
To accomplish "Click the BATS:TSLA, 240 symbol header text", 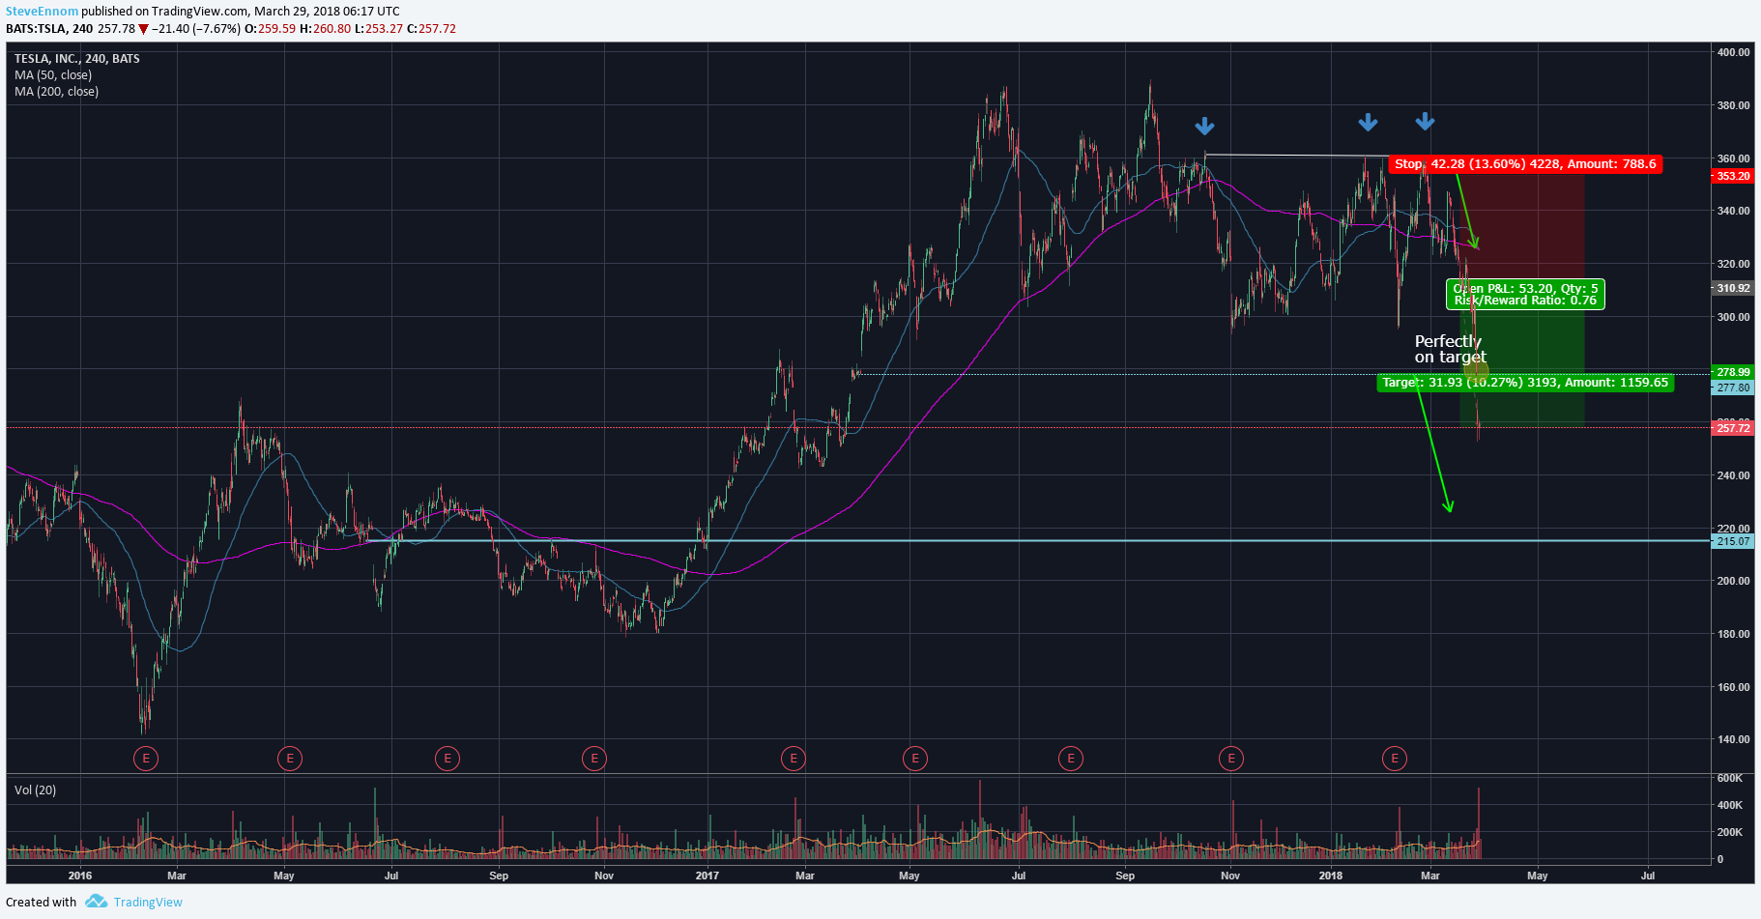I will tap(48, 29).
